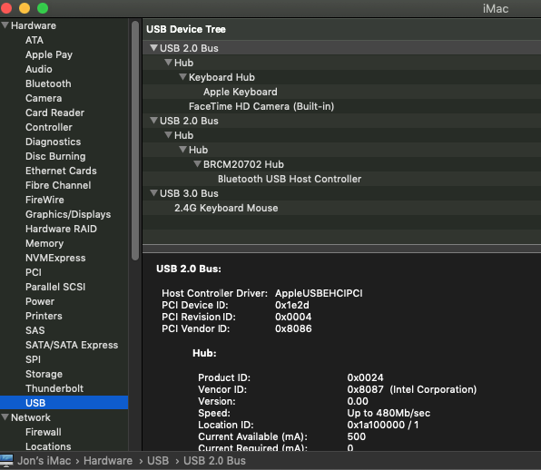This screenshot has width=541, height=470.
Task: Select FireWire in the sidebar
Action: [x=44, y=200]
